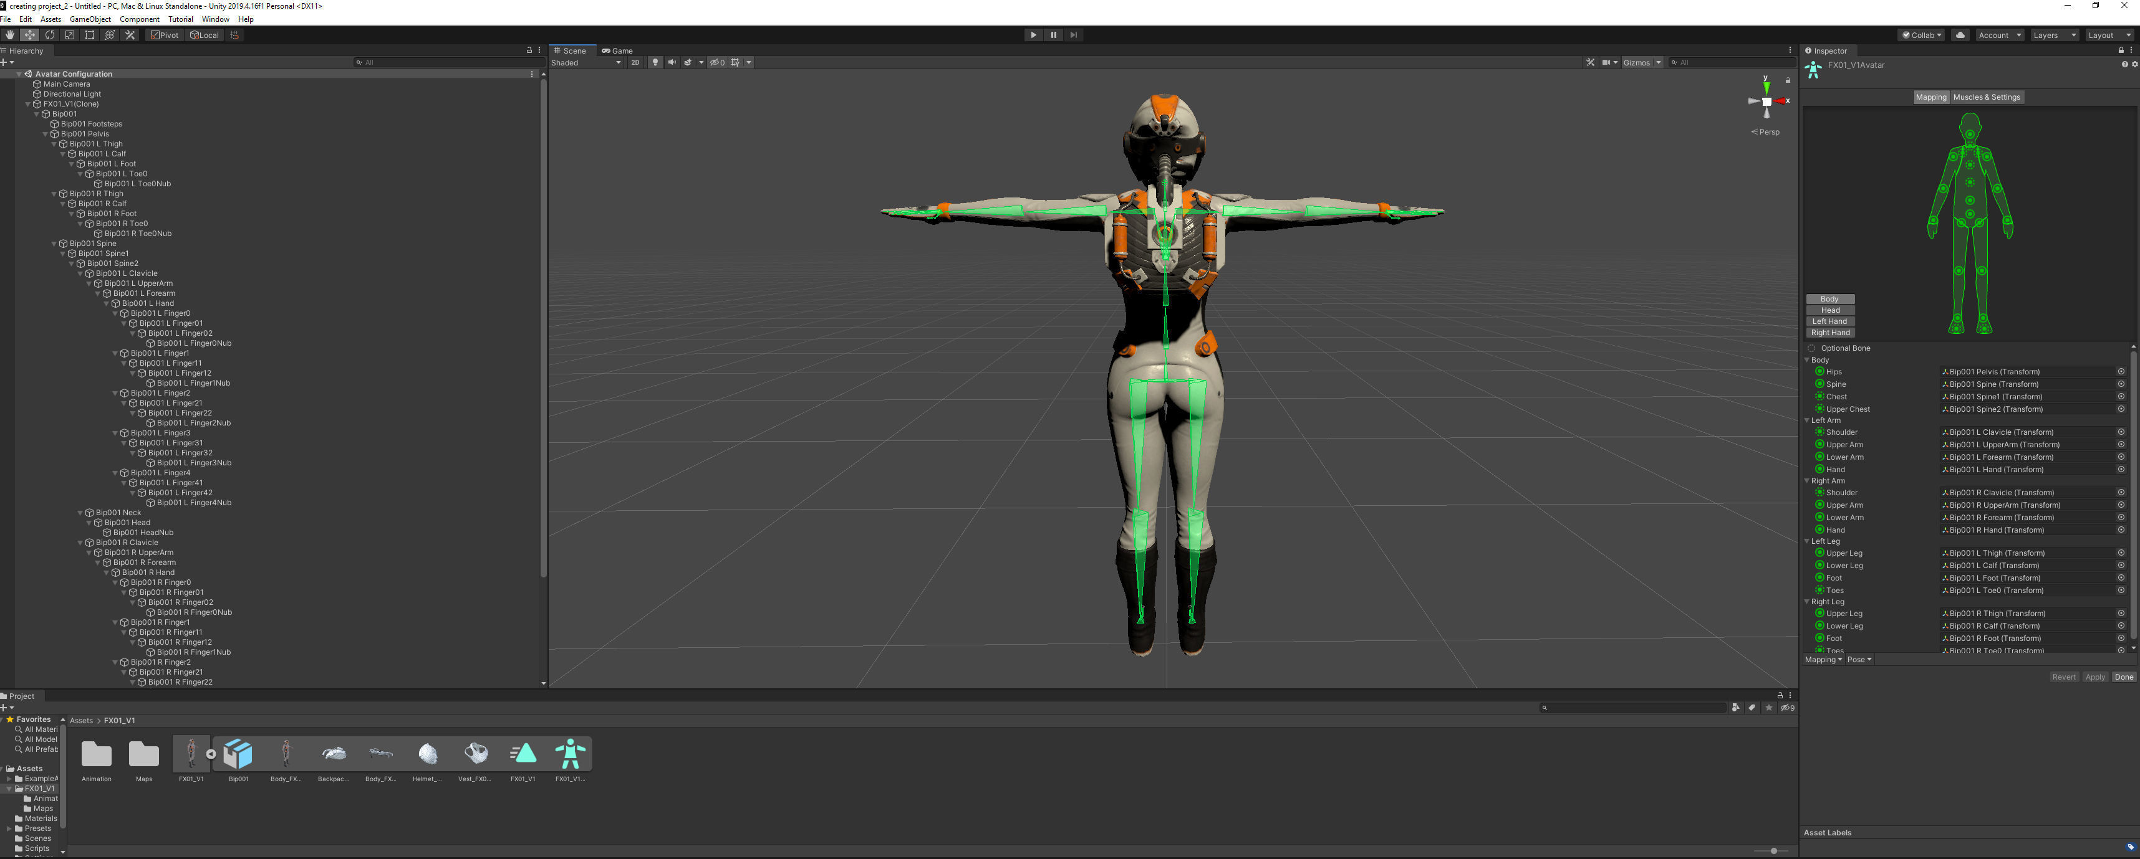Toggle 2D scene view mode
Screen dimensions: 2140x859
(x=635, y=62)
